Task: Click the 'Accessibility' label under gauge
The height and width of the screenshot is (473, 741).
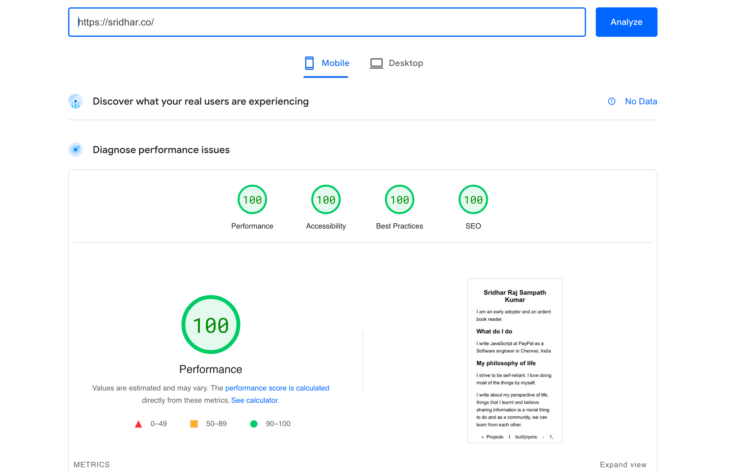Action: [326, 226]
